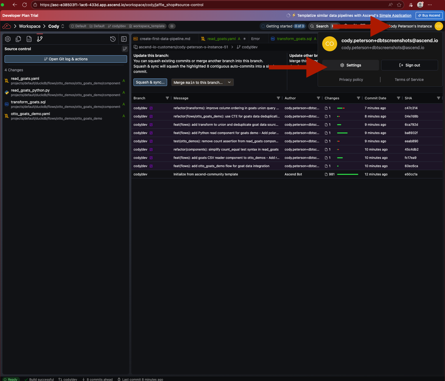Click the CO avatar in the top bar
Screen dimensions: 445x381
tap(439, 26)
